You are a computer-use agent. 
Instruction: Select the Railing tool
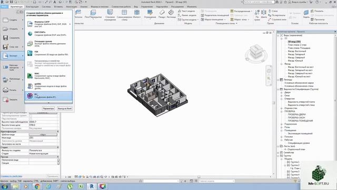[x=150, y=15]
